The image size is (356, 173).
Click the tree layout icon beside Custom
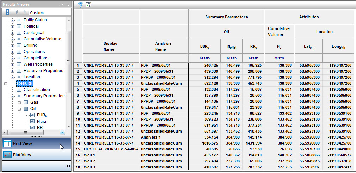[9, 12]
